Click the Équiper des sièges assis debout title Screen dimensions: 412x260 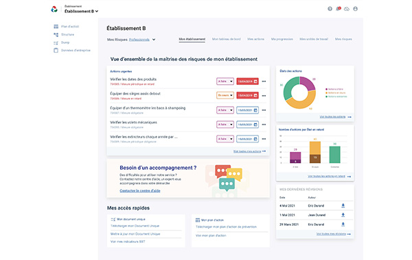[135, 94]
